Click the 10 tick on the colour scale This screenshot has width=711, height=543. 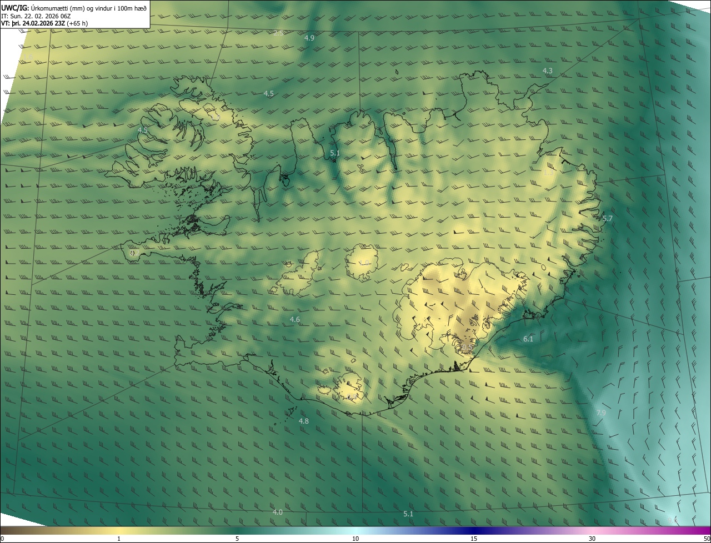tap(355, 539)
